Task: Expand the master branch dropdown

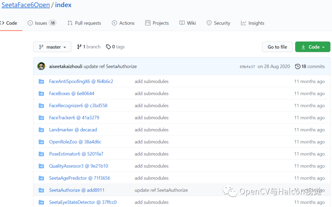Action: tap(52, 47)
